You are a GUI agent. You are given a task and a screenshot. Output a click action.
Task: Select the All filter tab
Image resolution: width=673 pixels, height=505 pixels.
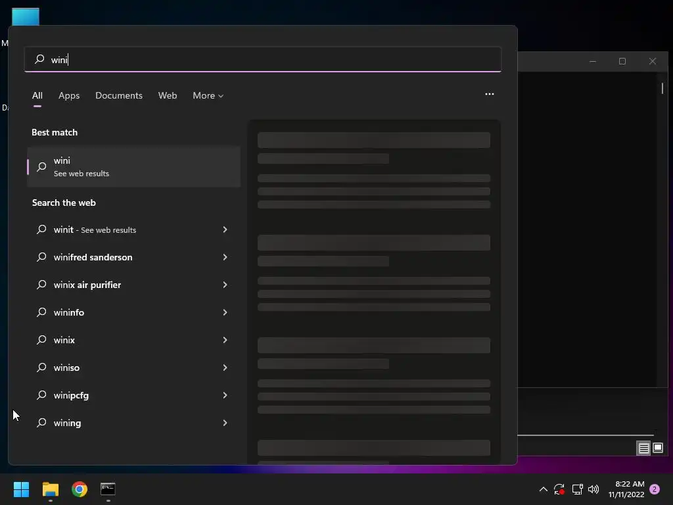pyautogui.click(x=37, y=95)
